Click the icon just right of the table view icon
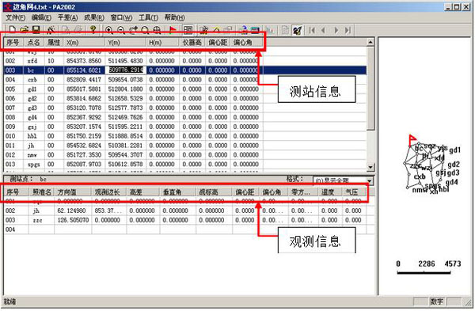Image resolution: width=475 pixels, height=311 pixels. point(204,30)
